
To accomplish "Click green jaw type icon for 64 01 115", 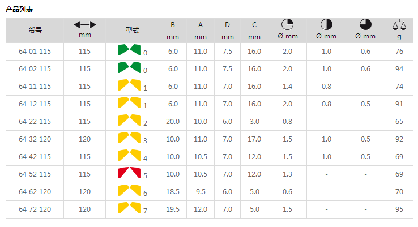I will click(129, 50).
